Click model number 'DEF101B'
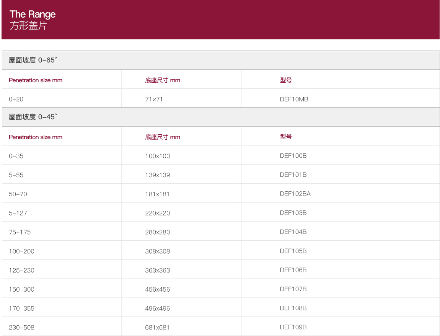This screenshot has width=440, height=336. coord(293,175)
